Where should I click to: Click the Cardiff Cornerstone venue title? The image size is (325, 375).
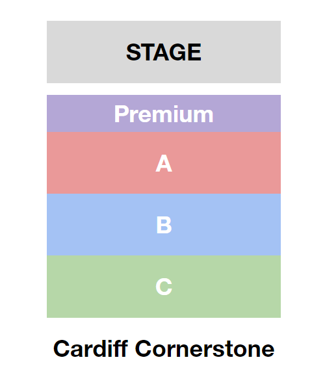tap(164, 349)
